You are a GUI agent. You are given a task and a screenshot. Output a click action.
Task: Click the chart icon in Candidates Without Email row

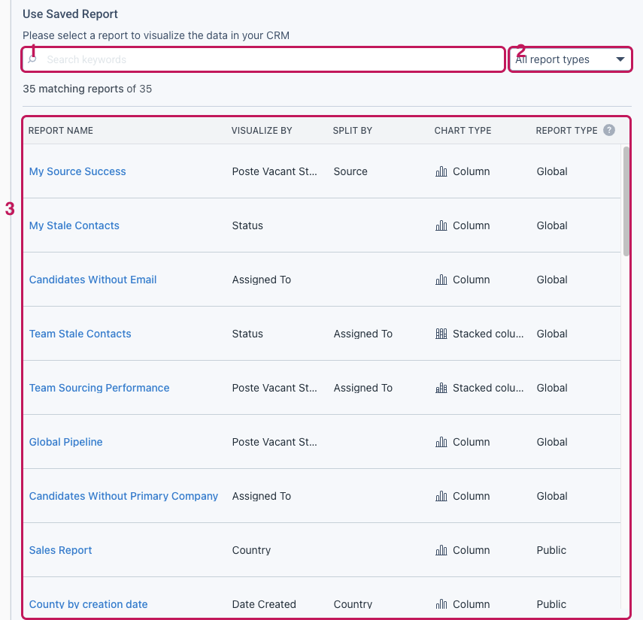pos(441,280)
